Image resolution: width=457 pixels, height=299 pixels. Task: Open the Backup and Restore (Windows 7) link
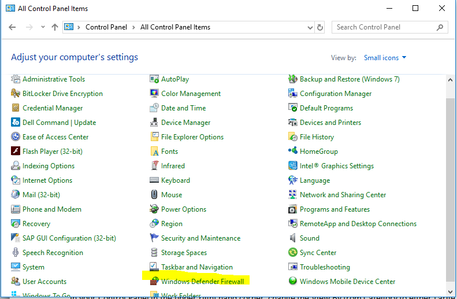click(x=350, y=79)
